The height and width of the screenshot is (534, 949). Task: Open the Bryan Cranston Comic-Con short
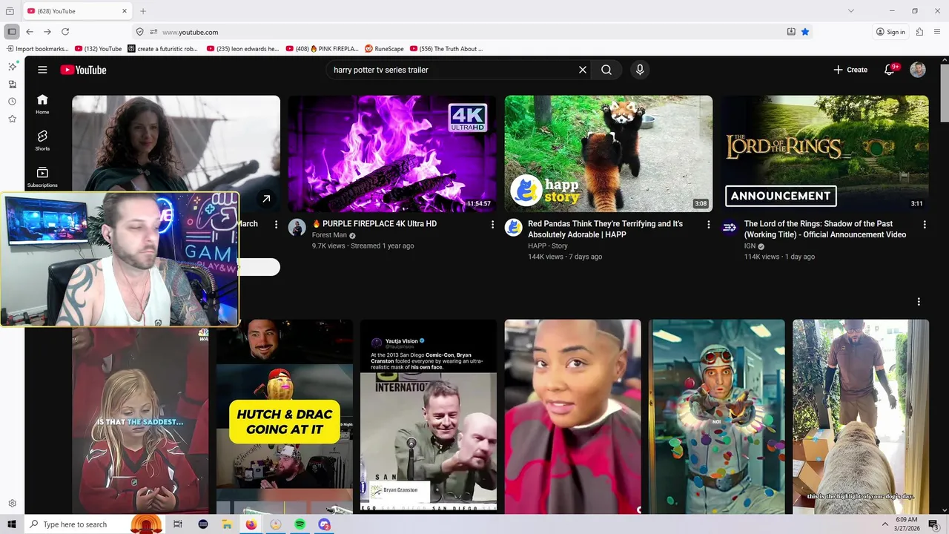pos(429,416)
